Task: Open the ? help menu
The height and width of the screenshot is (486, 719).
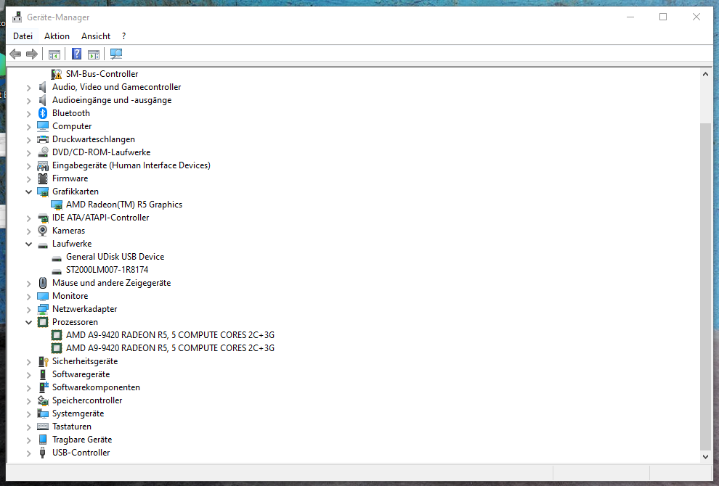Action: [123, 36]
